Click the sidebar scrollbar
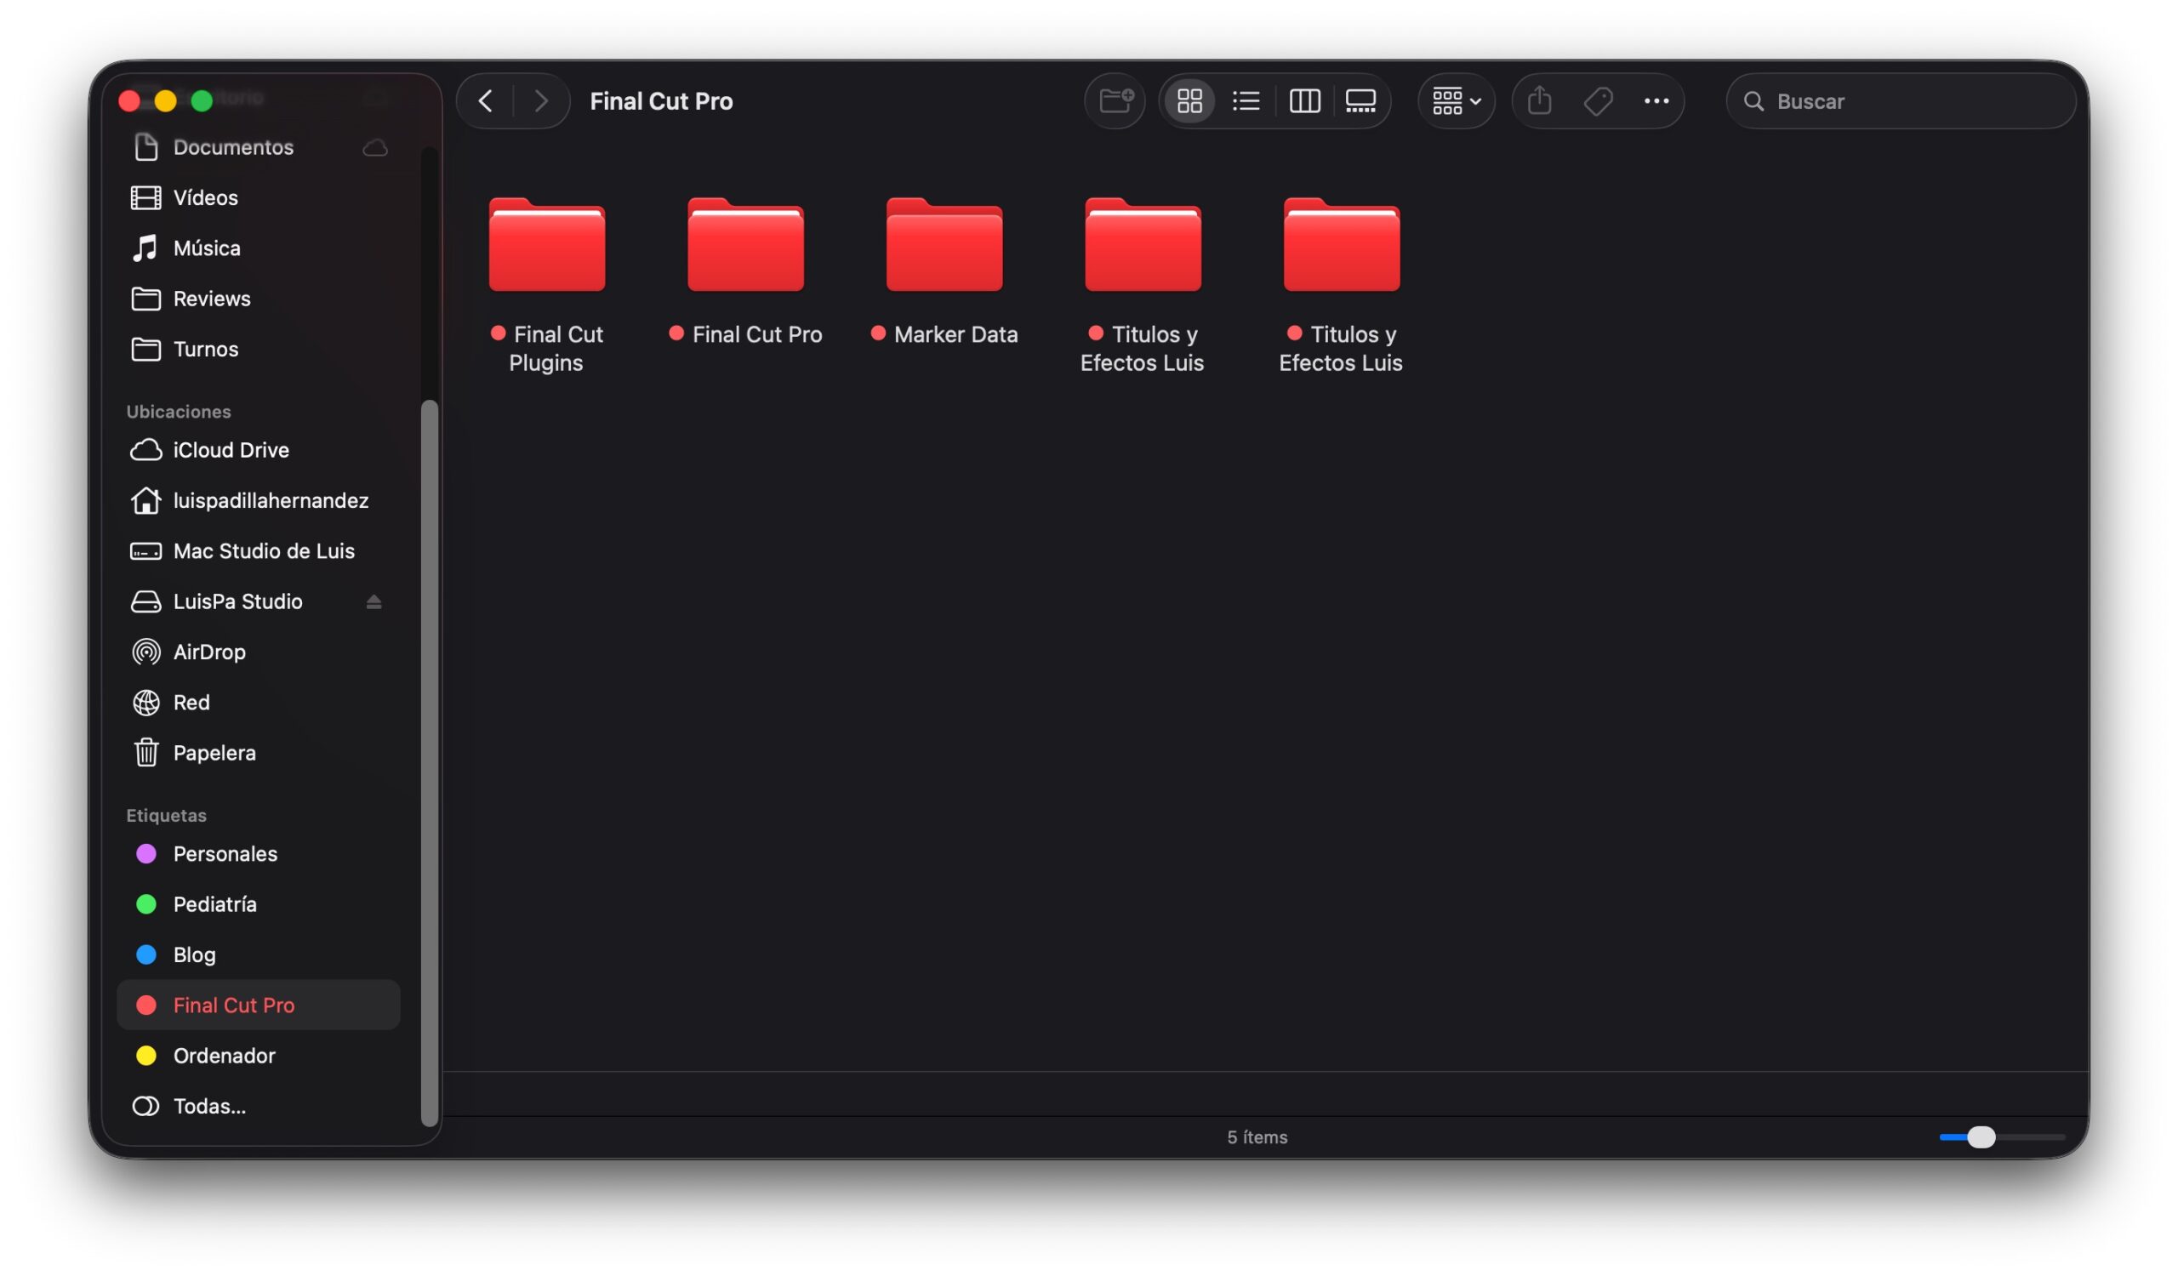2178x1276 pixels. click(429, 764)
